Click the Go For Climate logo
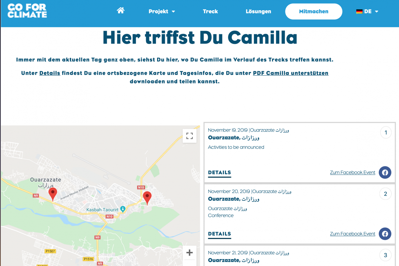The height and width of the screenshot is (266, 399). click(27, 11)
